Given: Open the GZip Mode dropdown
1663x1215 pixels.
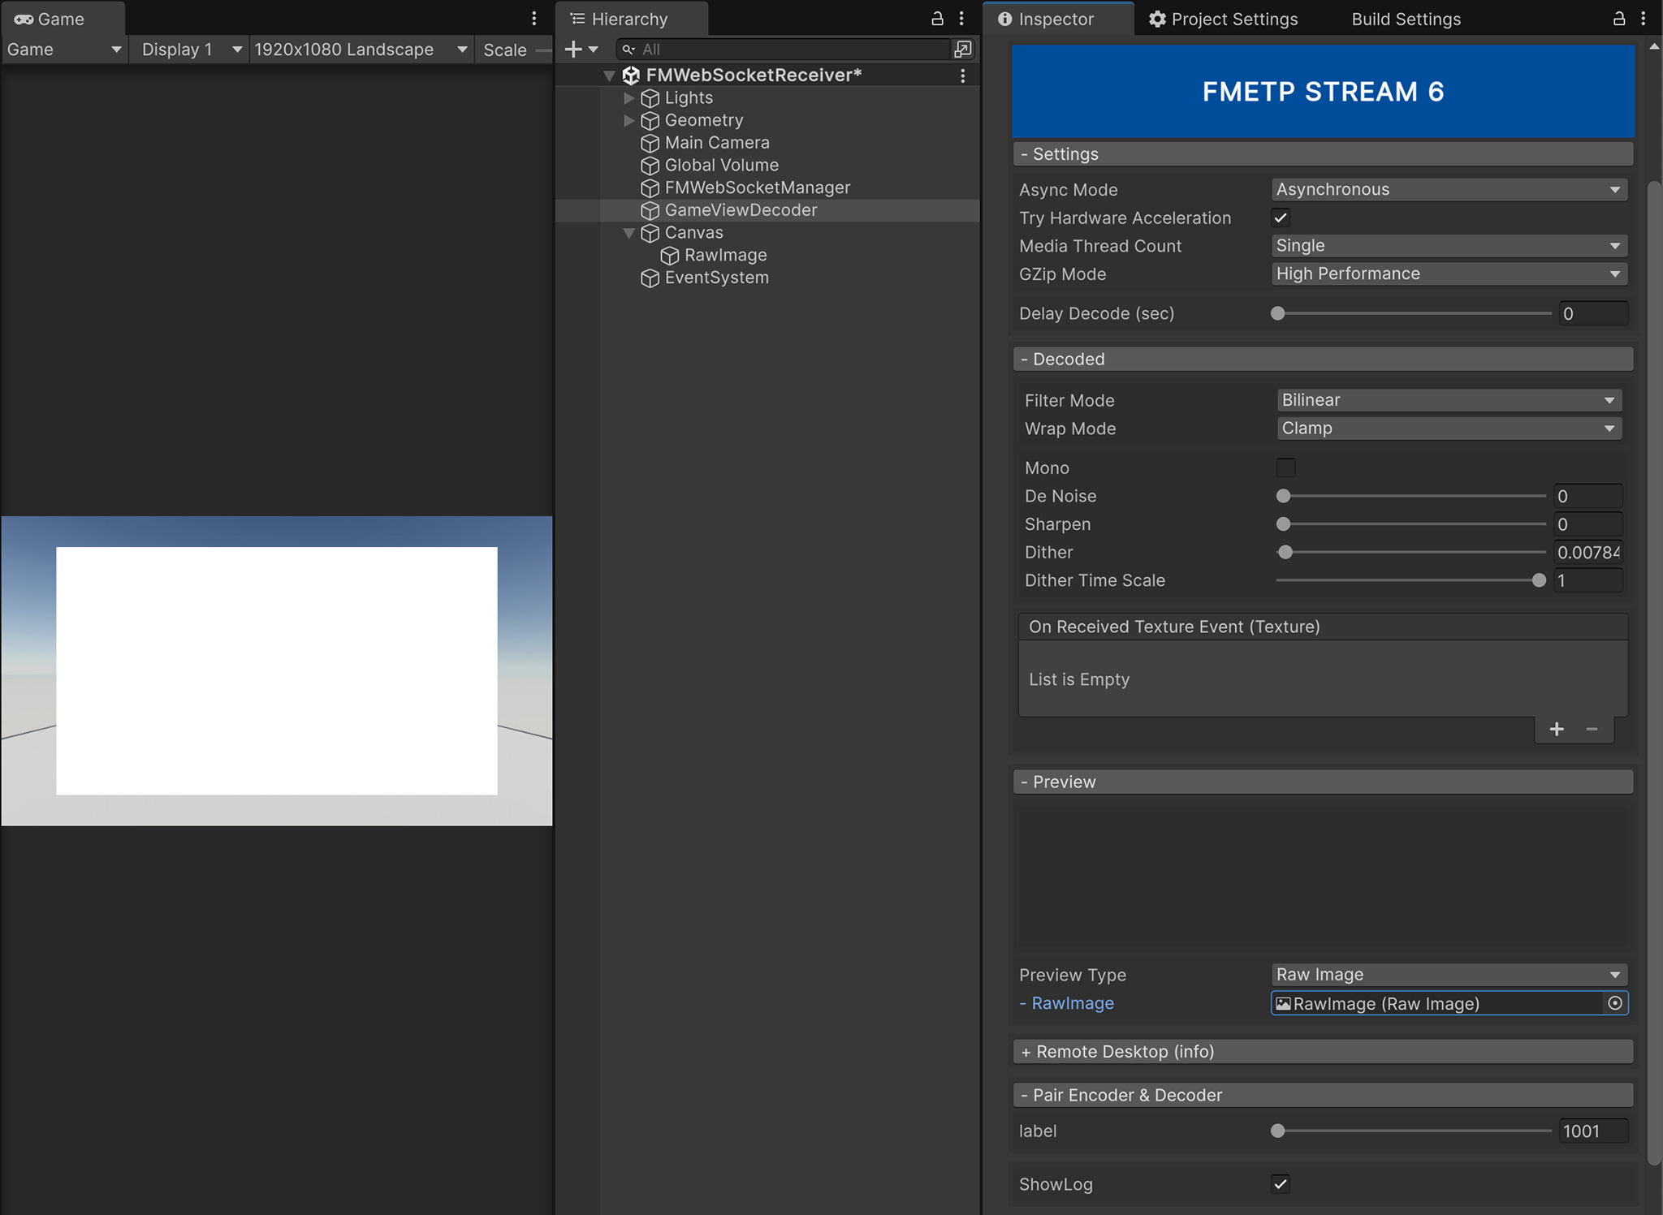Looking at the screenshot, I should (x=1448, y=274).
